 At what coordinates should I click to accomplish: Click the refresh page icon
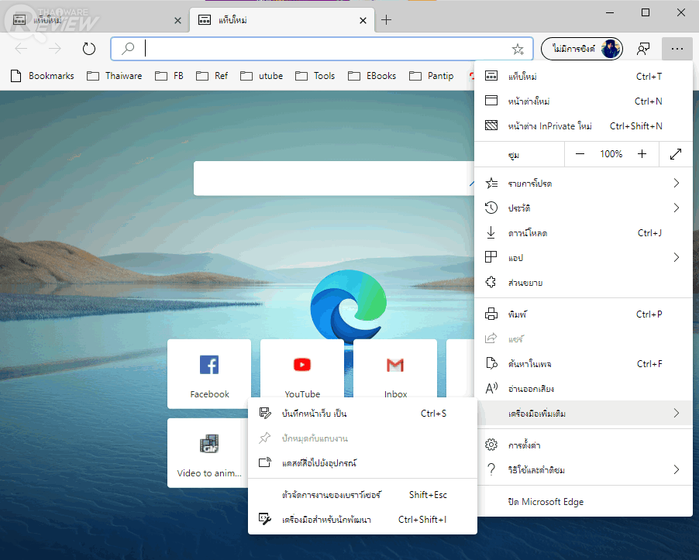click(x=89, y=49)
